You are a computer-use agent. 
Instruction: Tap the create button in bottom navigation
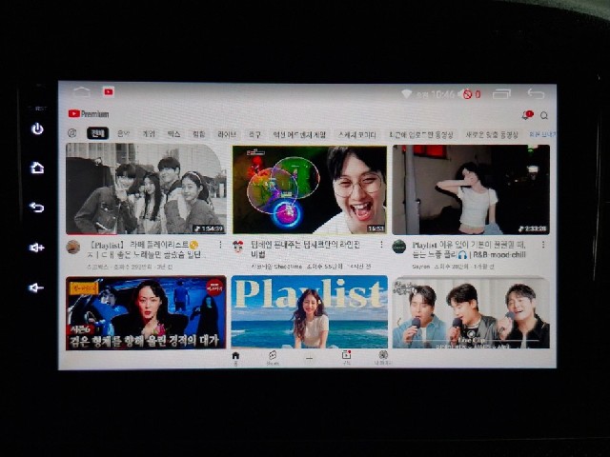pyautogui.click(x=309, y=358)
